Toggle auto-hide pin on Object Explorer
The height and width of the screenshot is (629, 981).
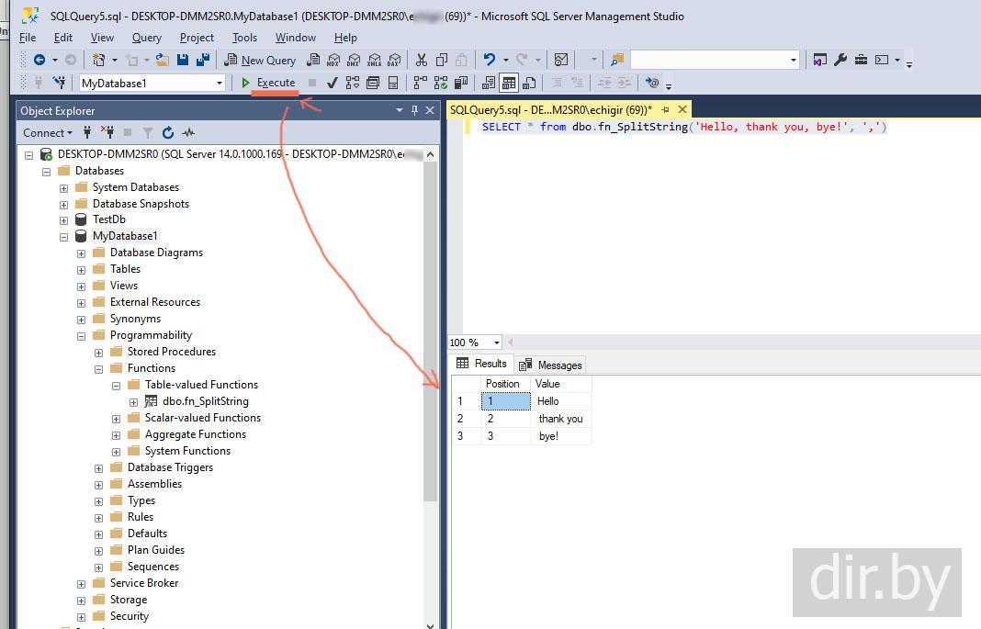click(x=414, y=111)
